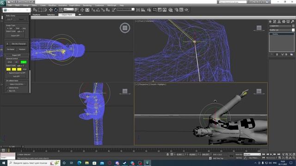The image size is (296, 166).
Task: Select the Rotate transform tool
Action: coord(55,10)
